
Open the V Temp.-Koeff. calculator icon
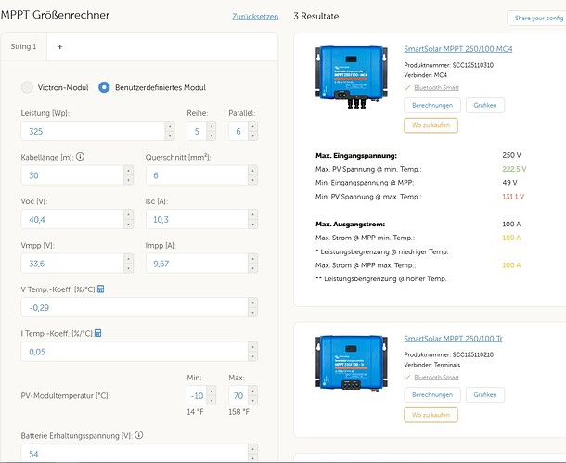tap(101, 289)
